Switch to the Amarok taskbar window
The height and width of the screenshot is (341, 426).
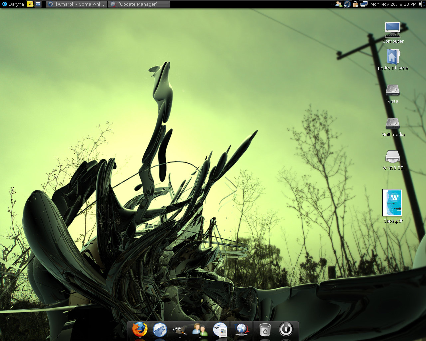[77, 4]
